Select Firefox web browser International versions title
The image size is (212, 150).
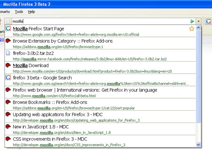pyautogui.click(x=85, y=90)
